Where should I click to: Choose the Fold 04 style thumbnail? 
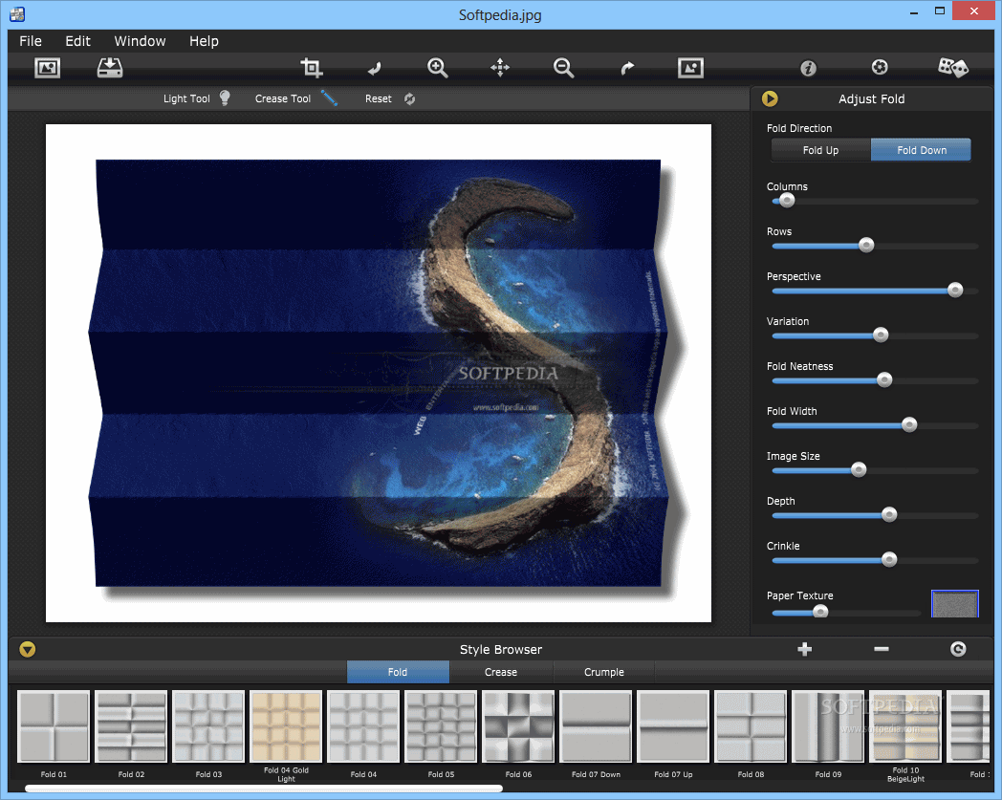click(363, 726)
